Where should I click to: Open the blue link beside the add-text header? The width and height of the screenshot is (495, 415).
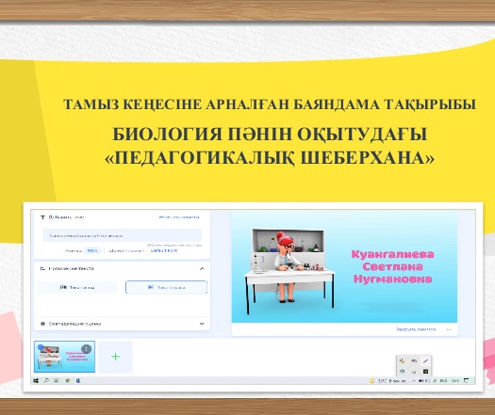click(x=179, y=217)
